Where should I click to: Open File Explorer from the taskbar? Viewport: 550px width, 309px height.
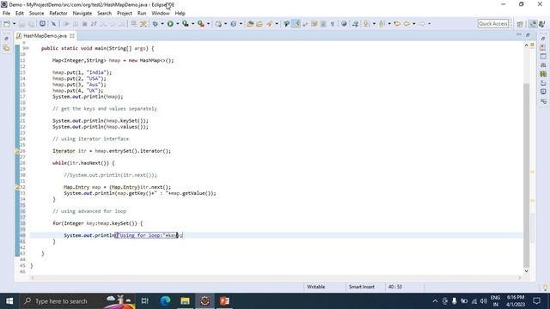(186, 301)
